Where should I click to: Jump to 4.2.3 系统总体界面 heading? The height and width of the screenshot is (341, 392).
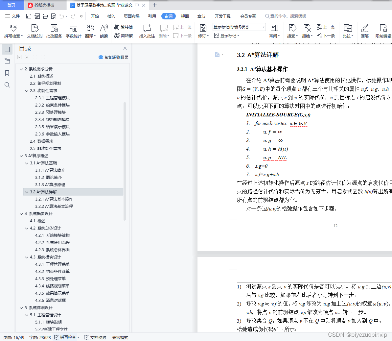52,250
